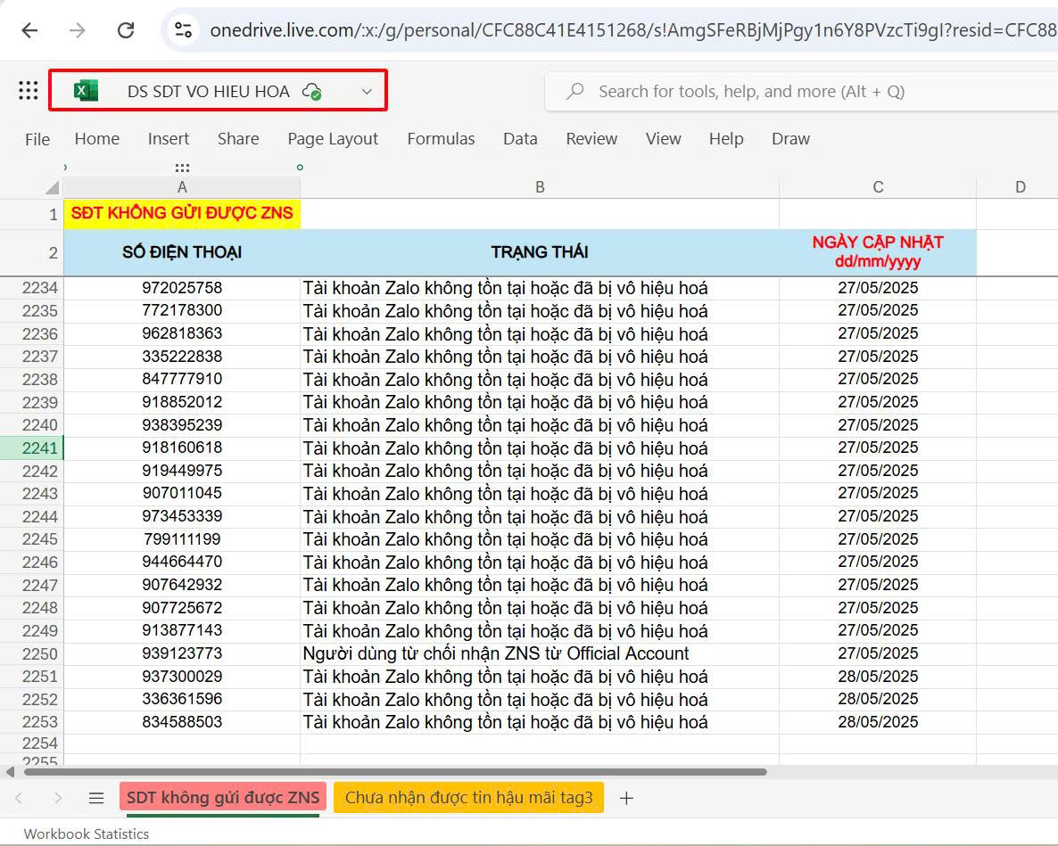The width and height of the screenshot is (1058, 846).
Task: Select phone number cell 944664470
Action: click(x=182, y=563)
